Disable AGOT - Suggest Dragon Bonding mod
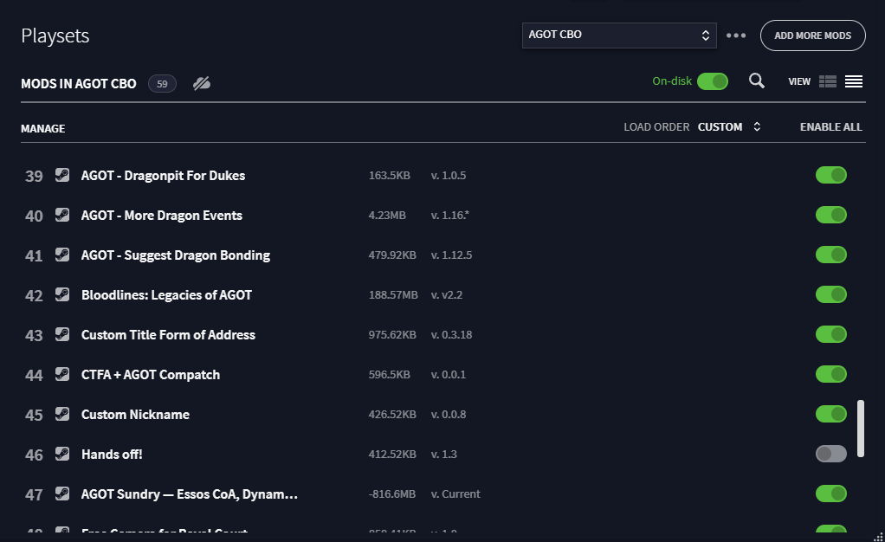The image size is (885, 542). click(x=830, y=255)
